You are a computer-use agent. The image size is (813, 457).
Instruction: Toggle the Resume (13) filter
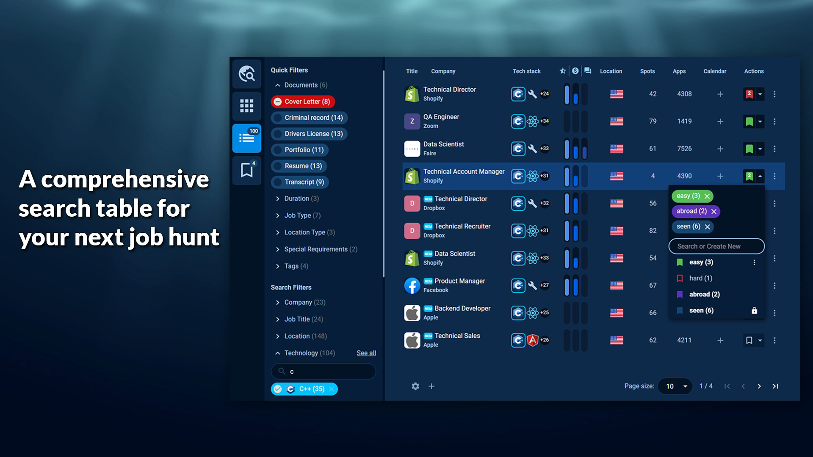click(x=299, y=166)
